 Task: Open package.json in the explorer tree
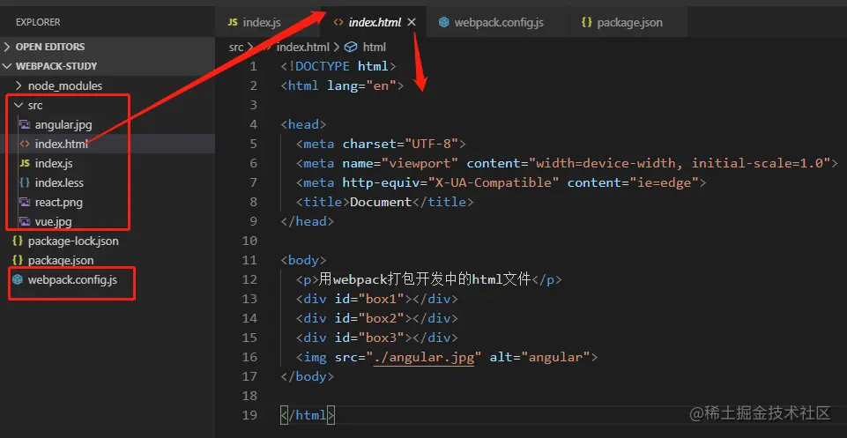point(108,260)
